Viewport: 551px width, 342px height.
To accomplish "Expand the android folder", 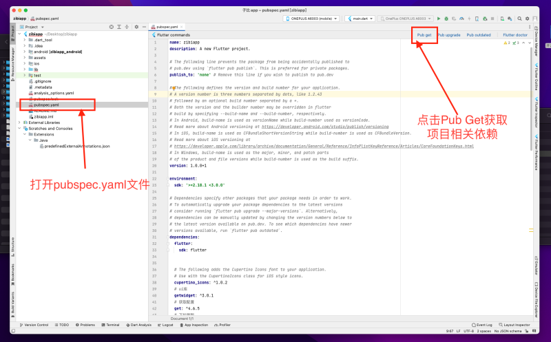I will click(25, 52).
